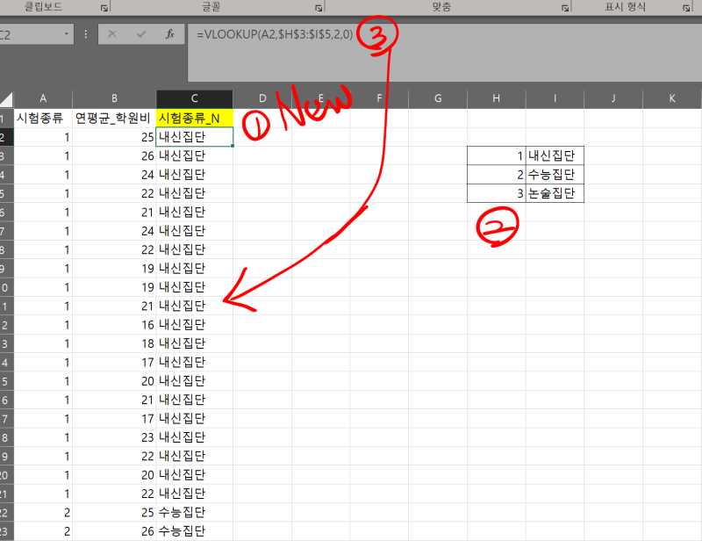Select cell A23 with value 2
The image size is (702, 541).
[43, 531]
